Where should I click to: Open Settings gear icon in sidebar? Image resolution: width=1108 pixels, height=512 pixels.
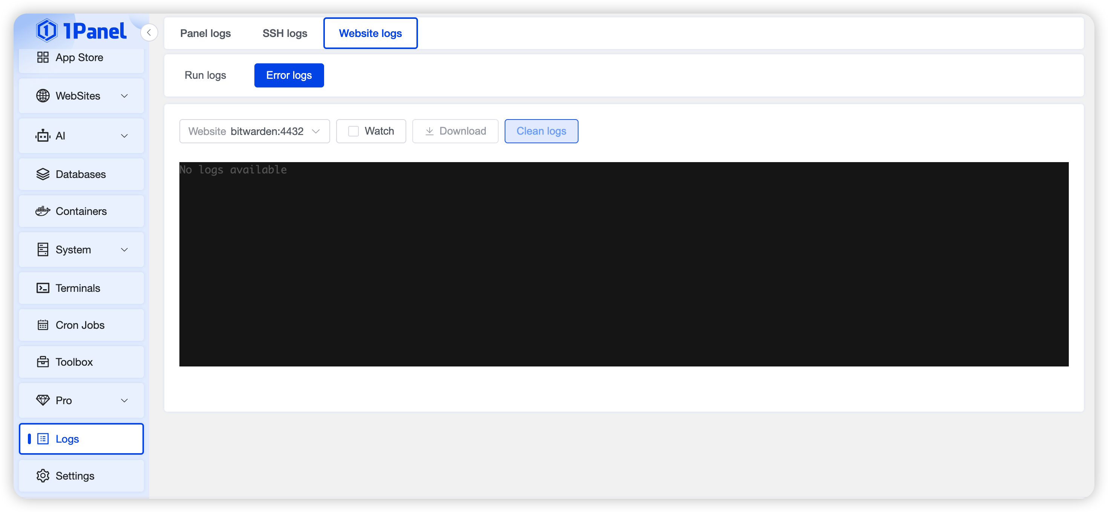point(43,475)
